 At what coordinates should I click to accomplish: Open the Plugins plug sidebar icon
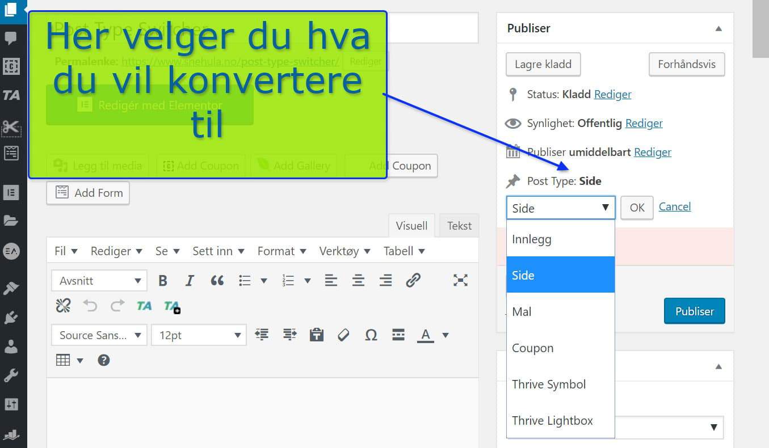[x=11, y=317]
